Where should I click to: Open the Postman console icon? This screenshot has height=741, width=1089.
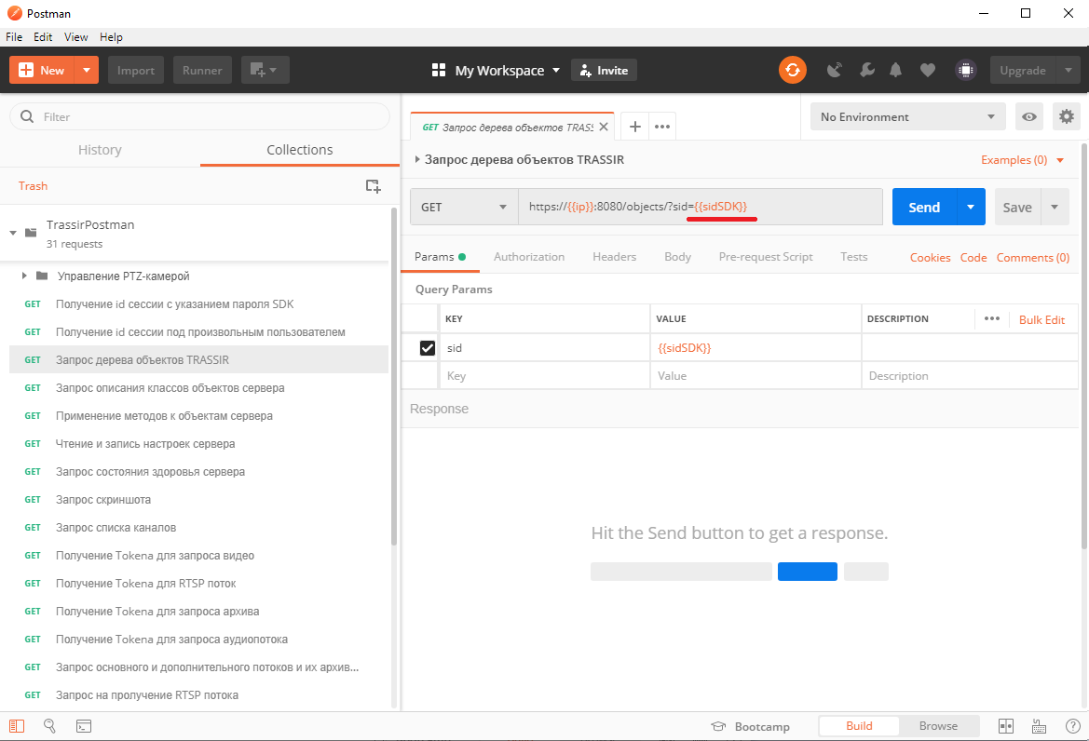pos(83,726)
